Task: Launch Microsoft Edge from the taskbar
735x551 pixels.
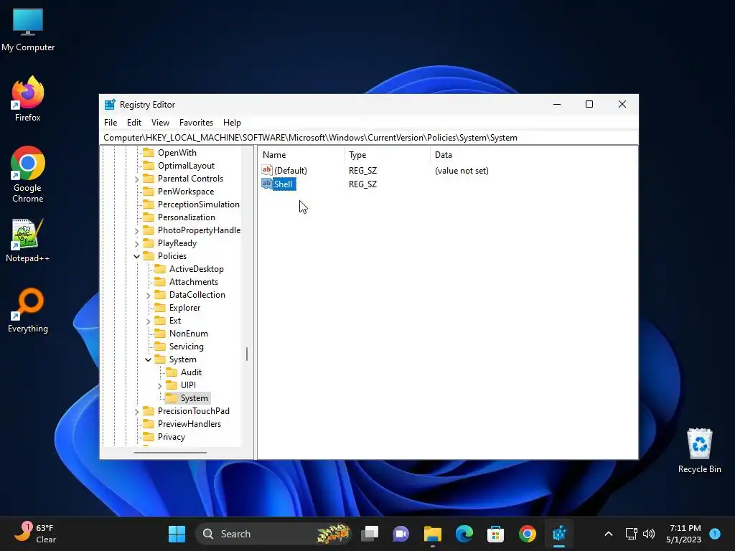Action: click(464, 534)
